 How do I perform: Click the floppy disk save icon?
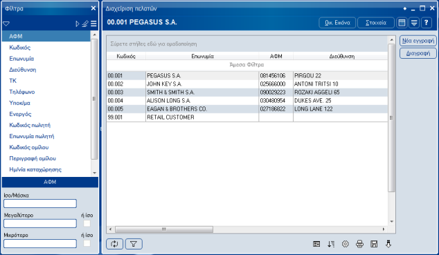point(374,244)
